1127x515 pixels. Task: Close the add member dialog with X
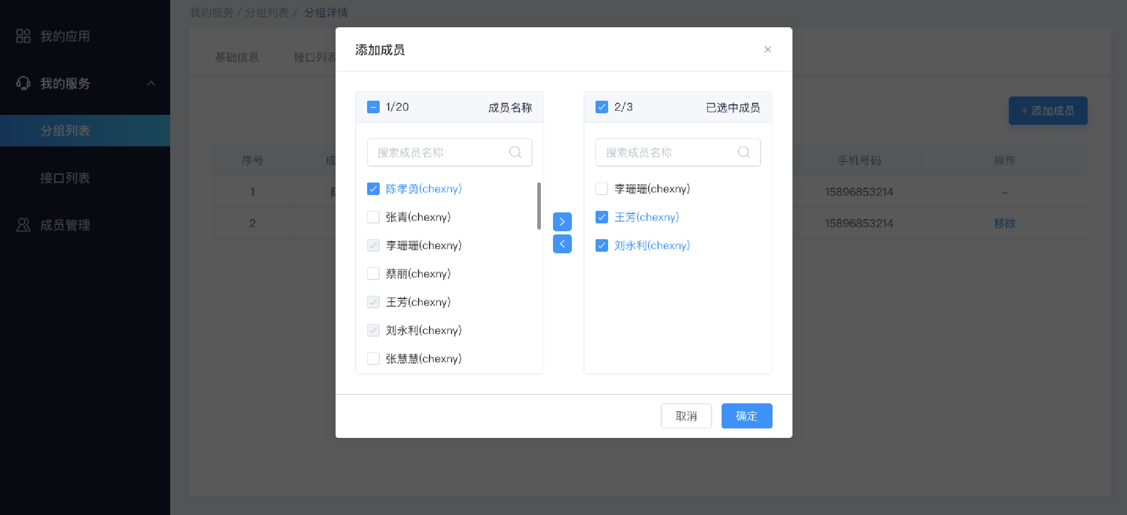click(x=767, y=49)
